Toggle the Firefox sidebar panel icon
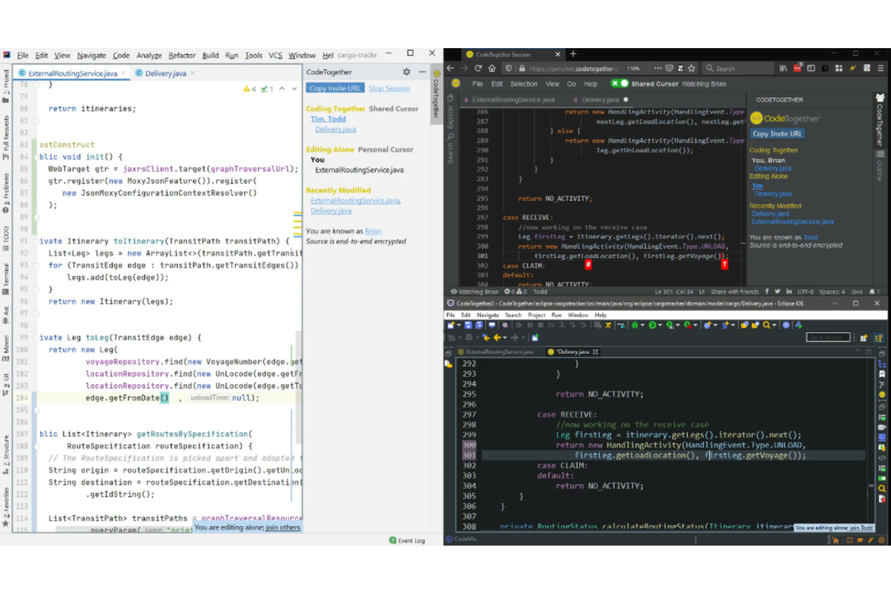This screenshot has width=891, height=594. (x=810, y=68)
